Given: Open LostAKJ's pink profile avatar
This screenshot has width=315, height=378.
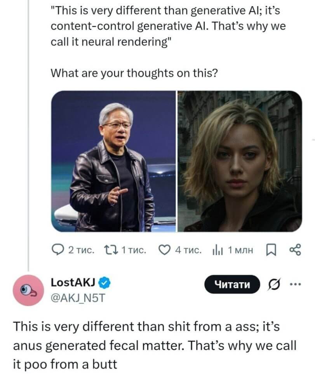Looking at the screenshot, I should (28, 290).
